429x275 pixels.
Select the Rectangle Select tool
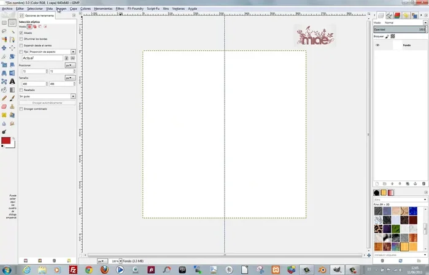pos(4,23)
